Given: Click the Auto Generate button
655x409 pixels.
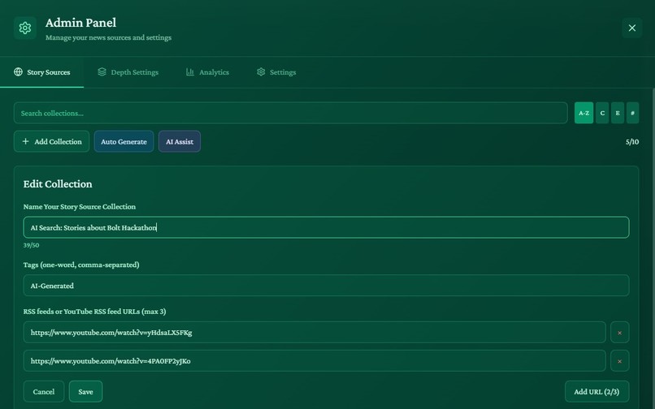Looking at the screenshot, I should [x=124, y=141].
